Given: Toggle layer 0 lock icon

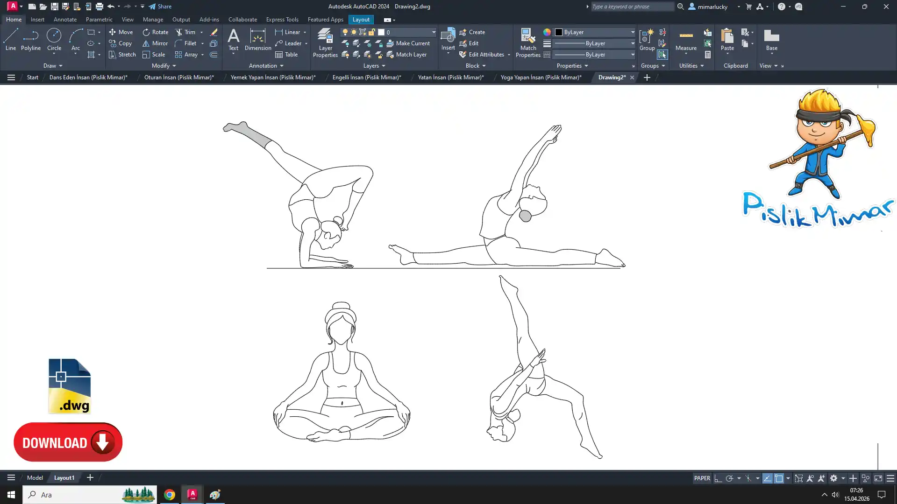Looking at the screenshot, I should point(372,32).
